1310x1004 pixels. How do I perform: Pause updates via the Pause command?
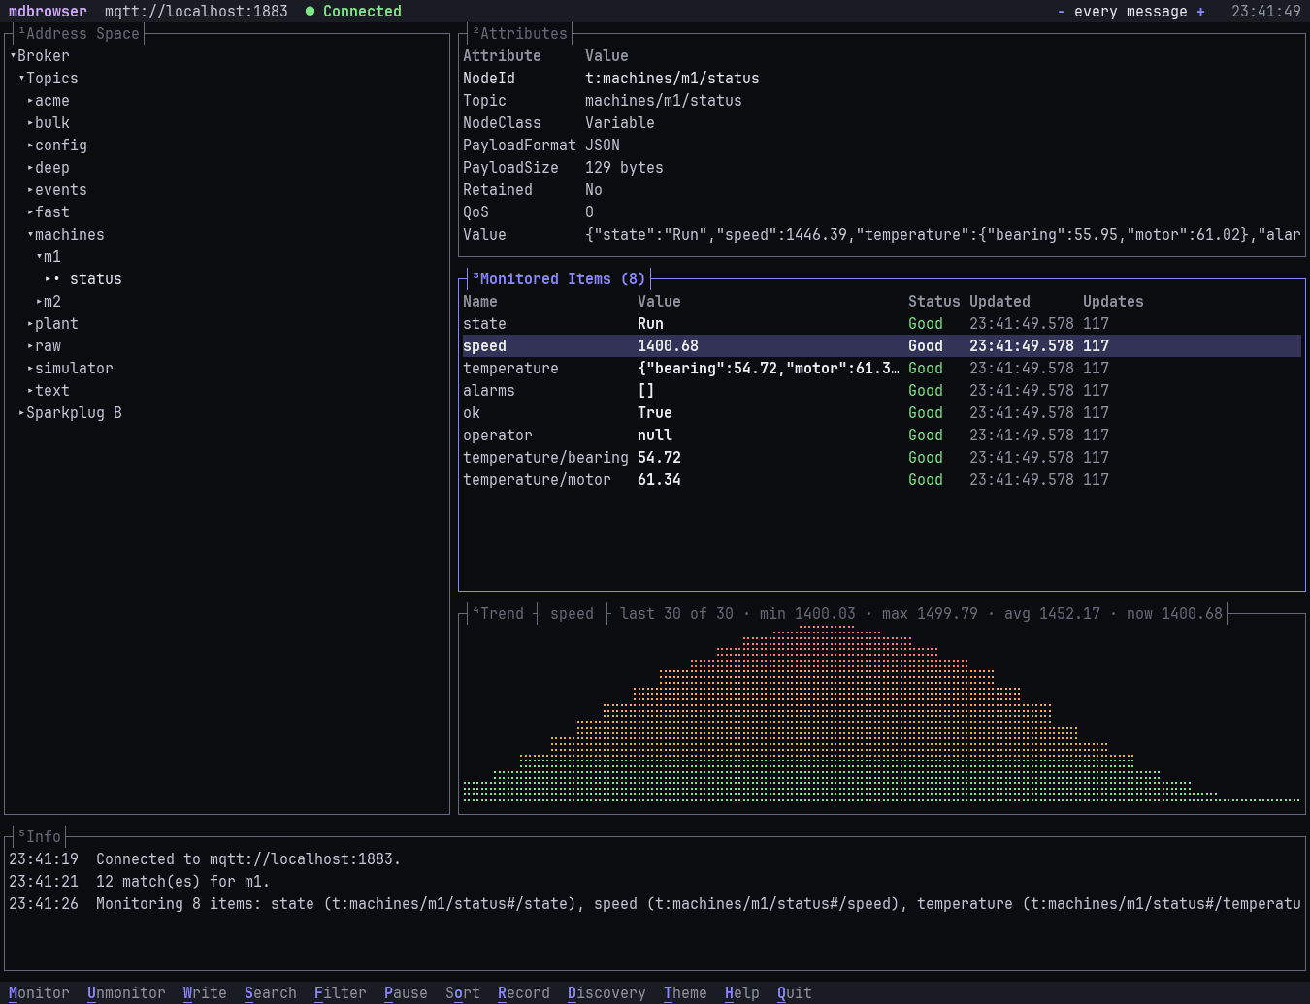[406, 993]
